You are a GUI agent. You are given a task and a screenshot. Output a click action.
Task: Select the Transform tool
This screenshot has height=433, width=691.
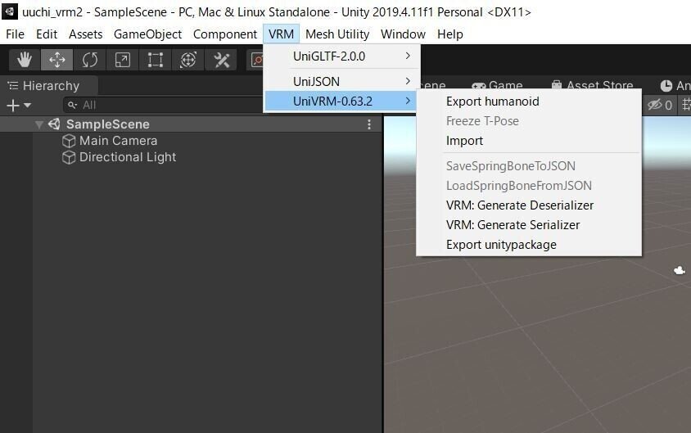(188, 60)
